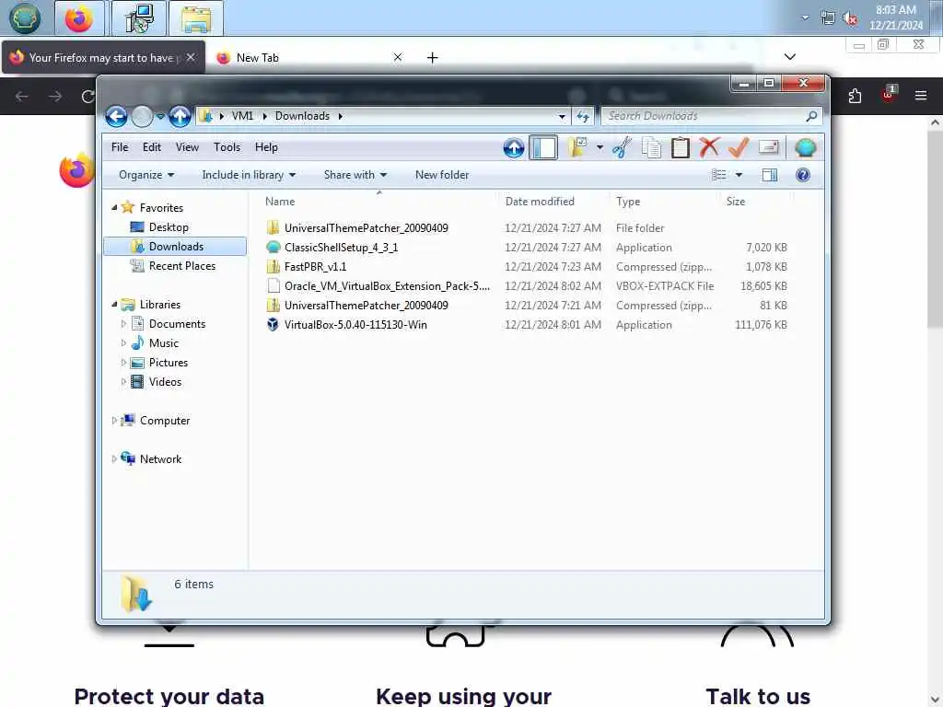Click the refresh button beside address bar
Image resolution: width=943 pixels, height=707 pixels.
click(583, 116)
